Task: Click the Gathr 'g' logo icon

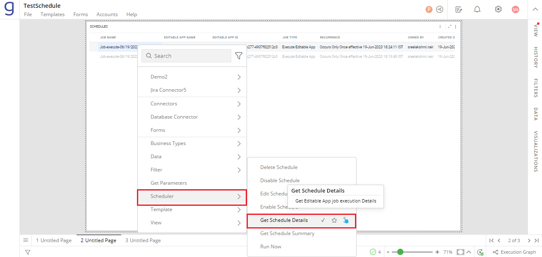Action: 9,9
